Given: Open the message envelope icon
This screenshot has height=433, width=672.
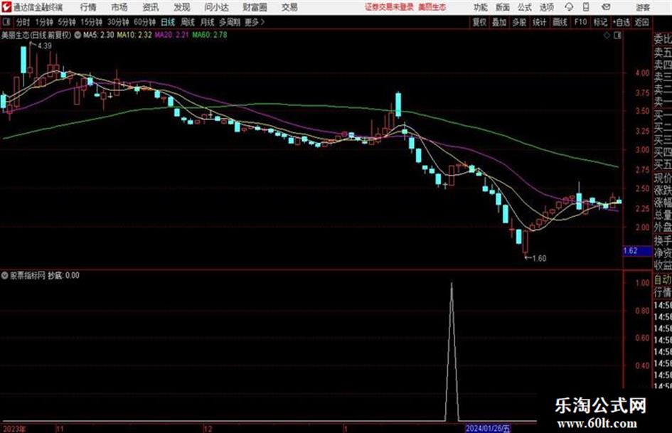Looking at the screenshot, I should click(606, 7).
